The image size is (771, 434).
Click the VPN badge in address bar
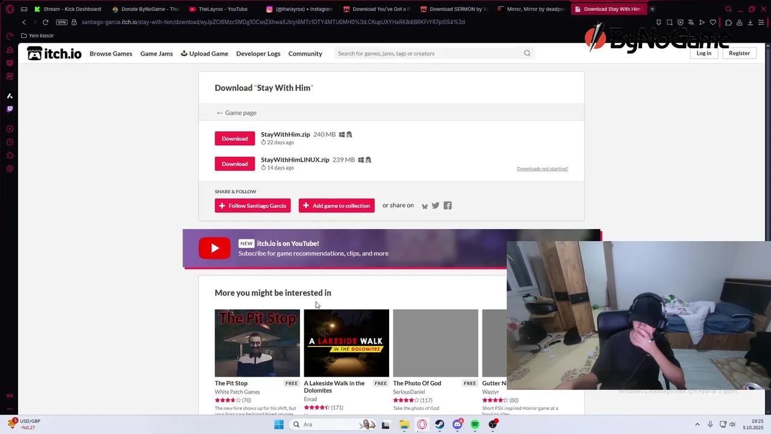click(61, 22)
